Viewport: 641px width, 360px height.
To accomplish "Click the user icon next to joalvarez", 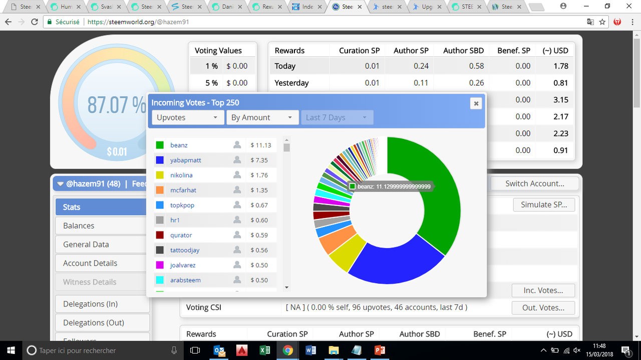I will coord(237,265).
